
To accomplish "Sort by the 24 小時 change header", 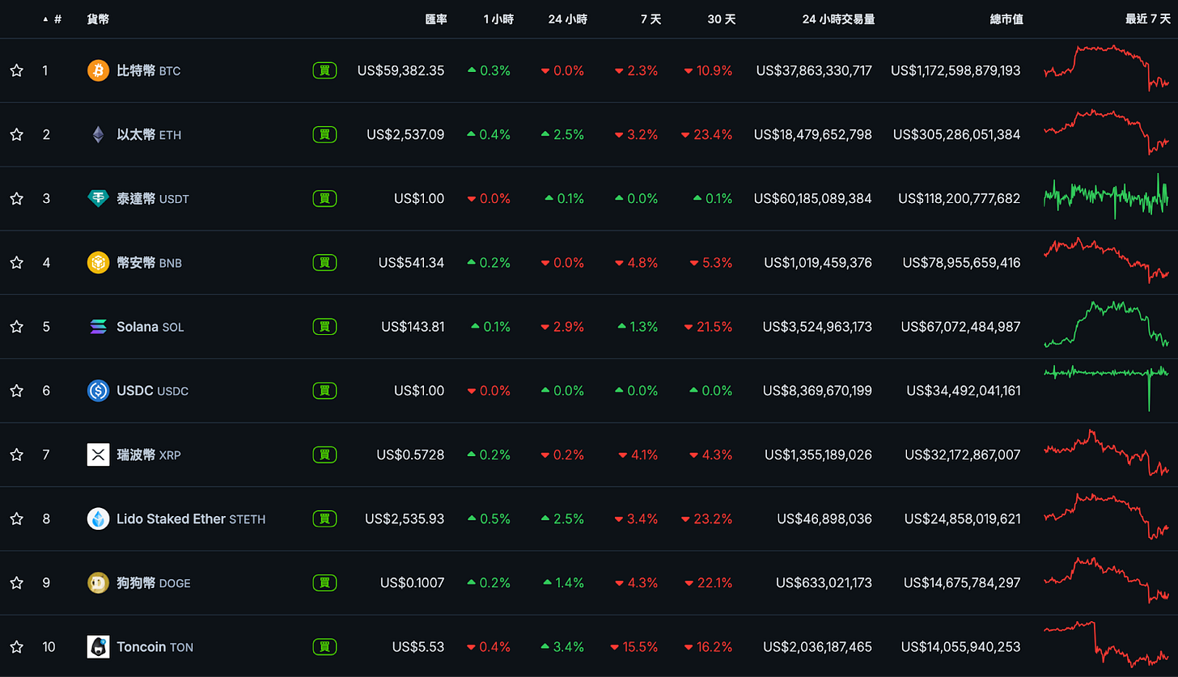I will pos(567,19).
